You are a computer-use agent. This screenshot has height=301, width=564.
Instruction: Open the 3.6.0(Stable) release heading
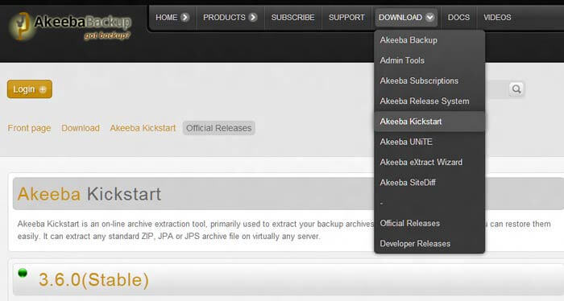pyautogui.click(x=93, y=280)
